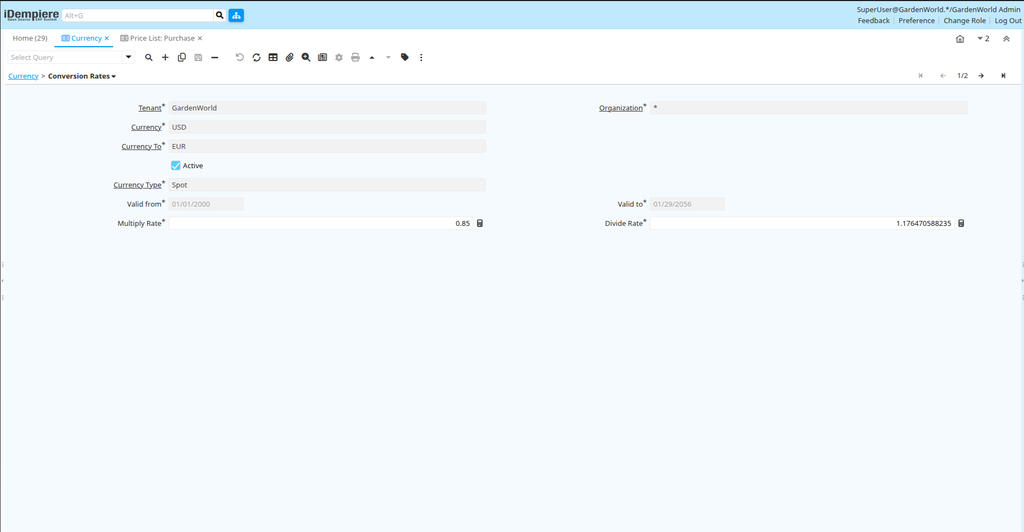Click the 1/2 record counter
The width and height of the screenshot is (1024, 532).
click(x=962, y=76)
